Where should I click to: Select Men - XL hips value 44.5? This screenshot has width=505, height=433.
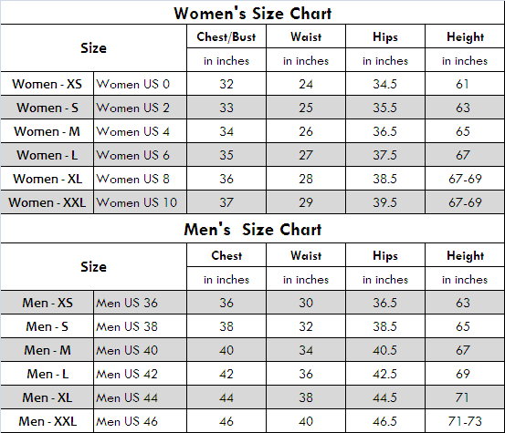[384, 397]
